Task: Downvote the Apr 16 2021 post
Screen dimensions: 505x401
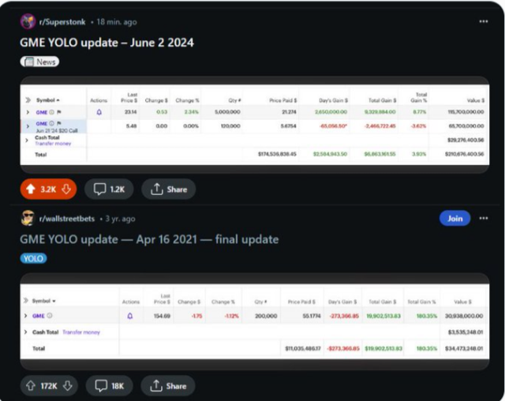Action: click(x=67, y=386)
